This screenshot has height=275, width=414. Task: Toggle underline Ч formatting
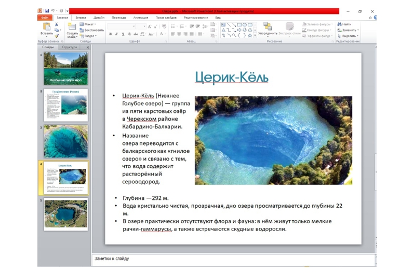123,34
